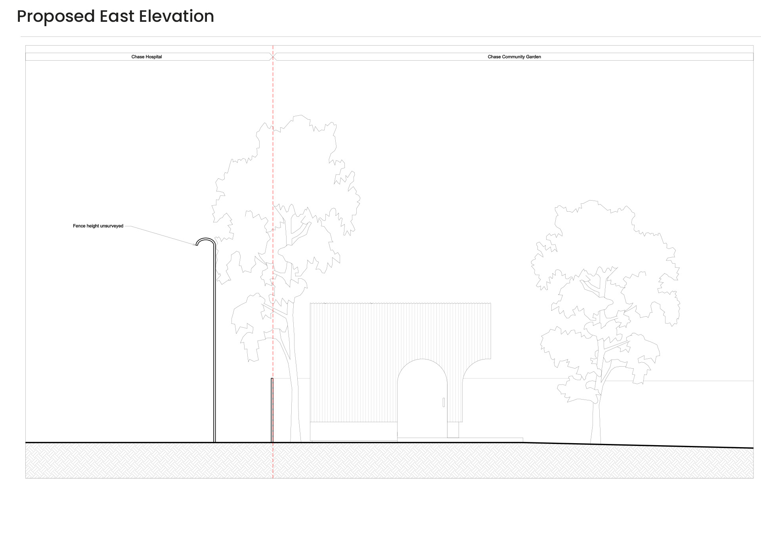Click the door handle on the arched door
The width and height of the screenshot is (761, 549).
tap(444, 402)
